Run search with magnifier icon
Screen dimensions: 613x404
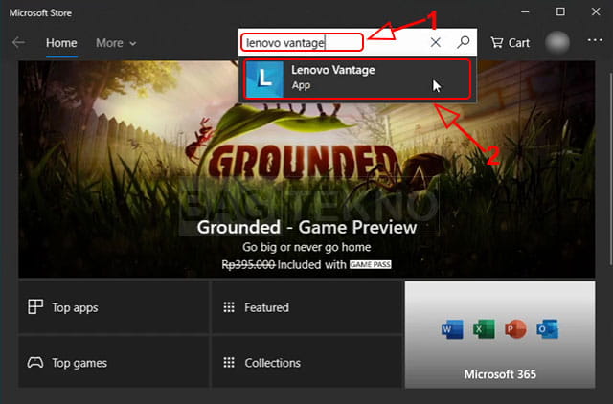[x=464, y=42]
